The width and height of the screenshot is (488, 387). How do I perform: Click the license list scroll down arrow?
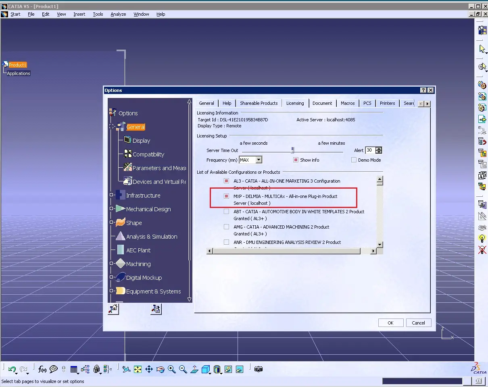[x=380, y=245]
